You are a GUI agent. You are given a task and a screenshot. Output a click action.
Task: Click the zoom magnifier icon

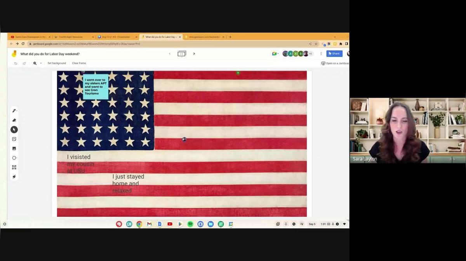point(35,63)
